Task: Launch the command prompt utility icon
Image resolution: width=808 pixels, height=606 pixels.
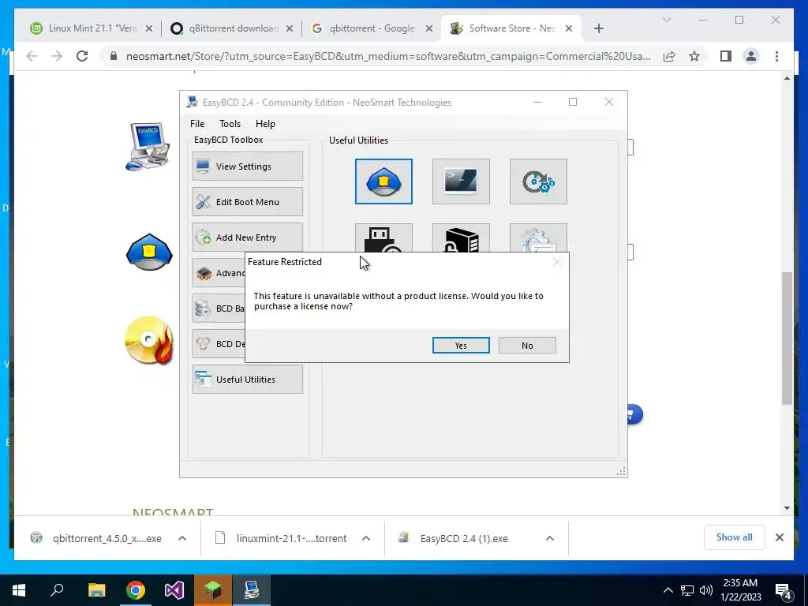Action: click(x=461, y=181)
